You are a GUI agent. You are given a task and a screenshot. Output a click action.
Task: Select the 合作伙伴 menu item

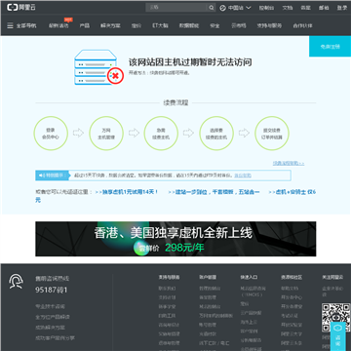pos(302,25)
